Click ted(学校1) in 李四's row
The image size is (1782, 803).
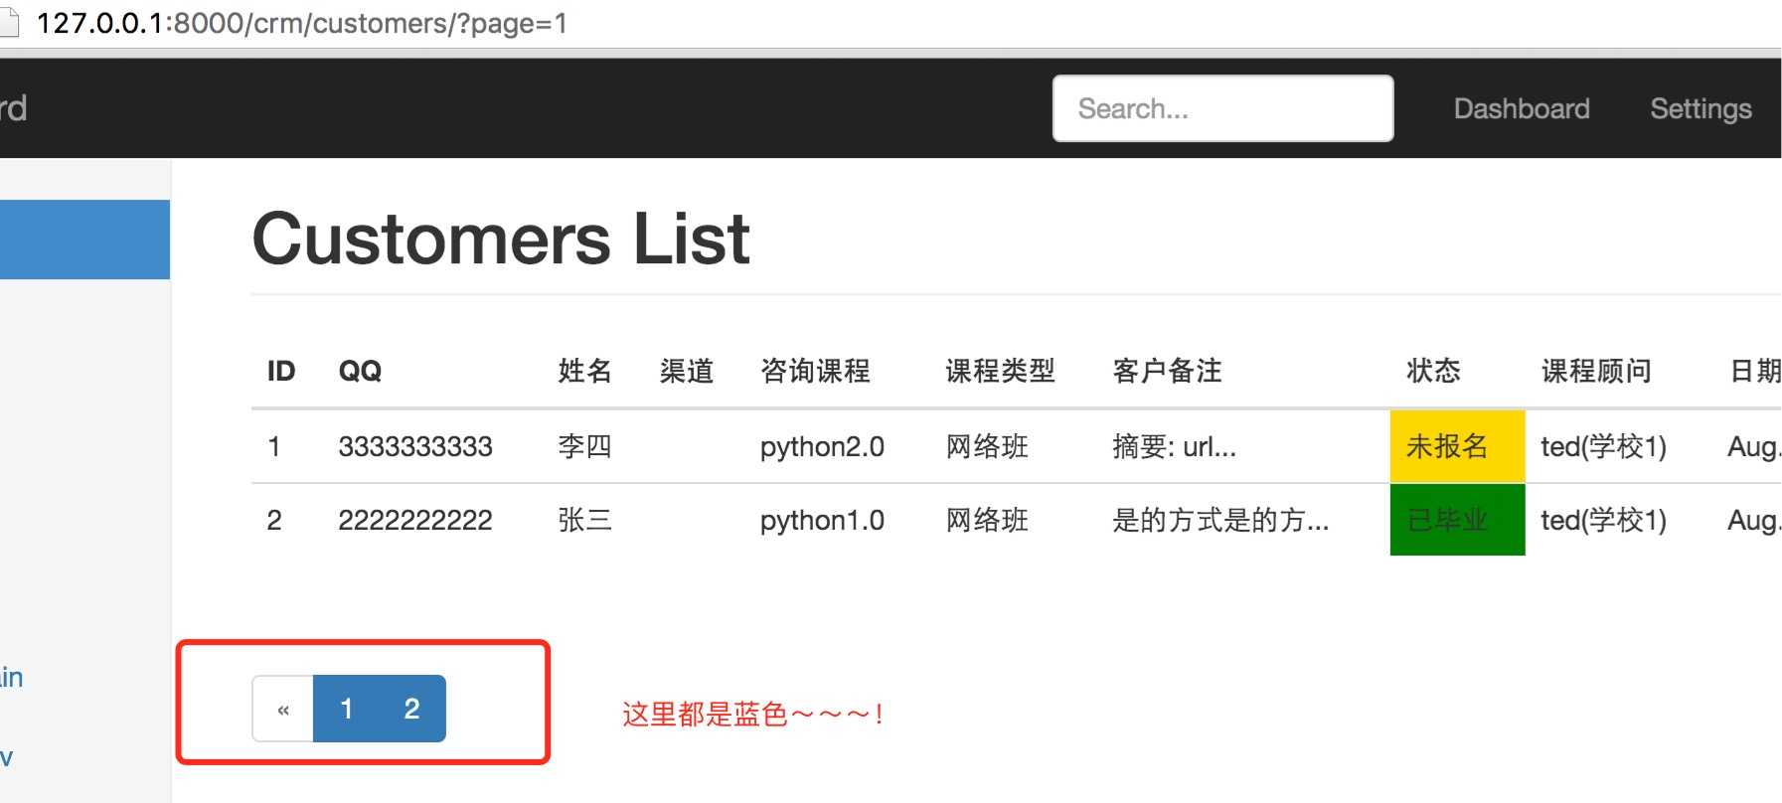point(1603,446)
